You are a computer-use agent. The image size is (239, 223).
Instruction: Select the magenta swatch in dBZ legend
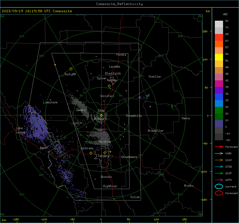(219, 84)
